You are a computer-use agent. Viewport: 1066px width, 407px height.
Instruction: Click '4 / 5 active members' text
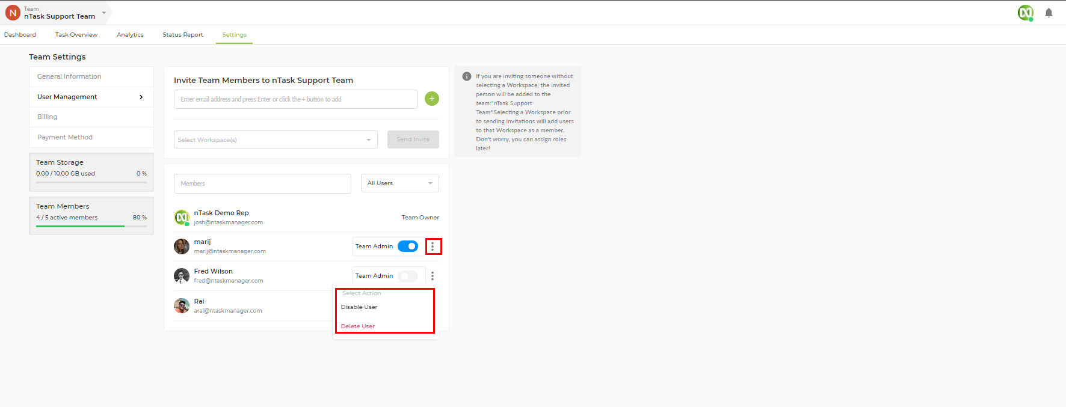click(x=67, y=218)
